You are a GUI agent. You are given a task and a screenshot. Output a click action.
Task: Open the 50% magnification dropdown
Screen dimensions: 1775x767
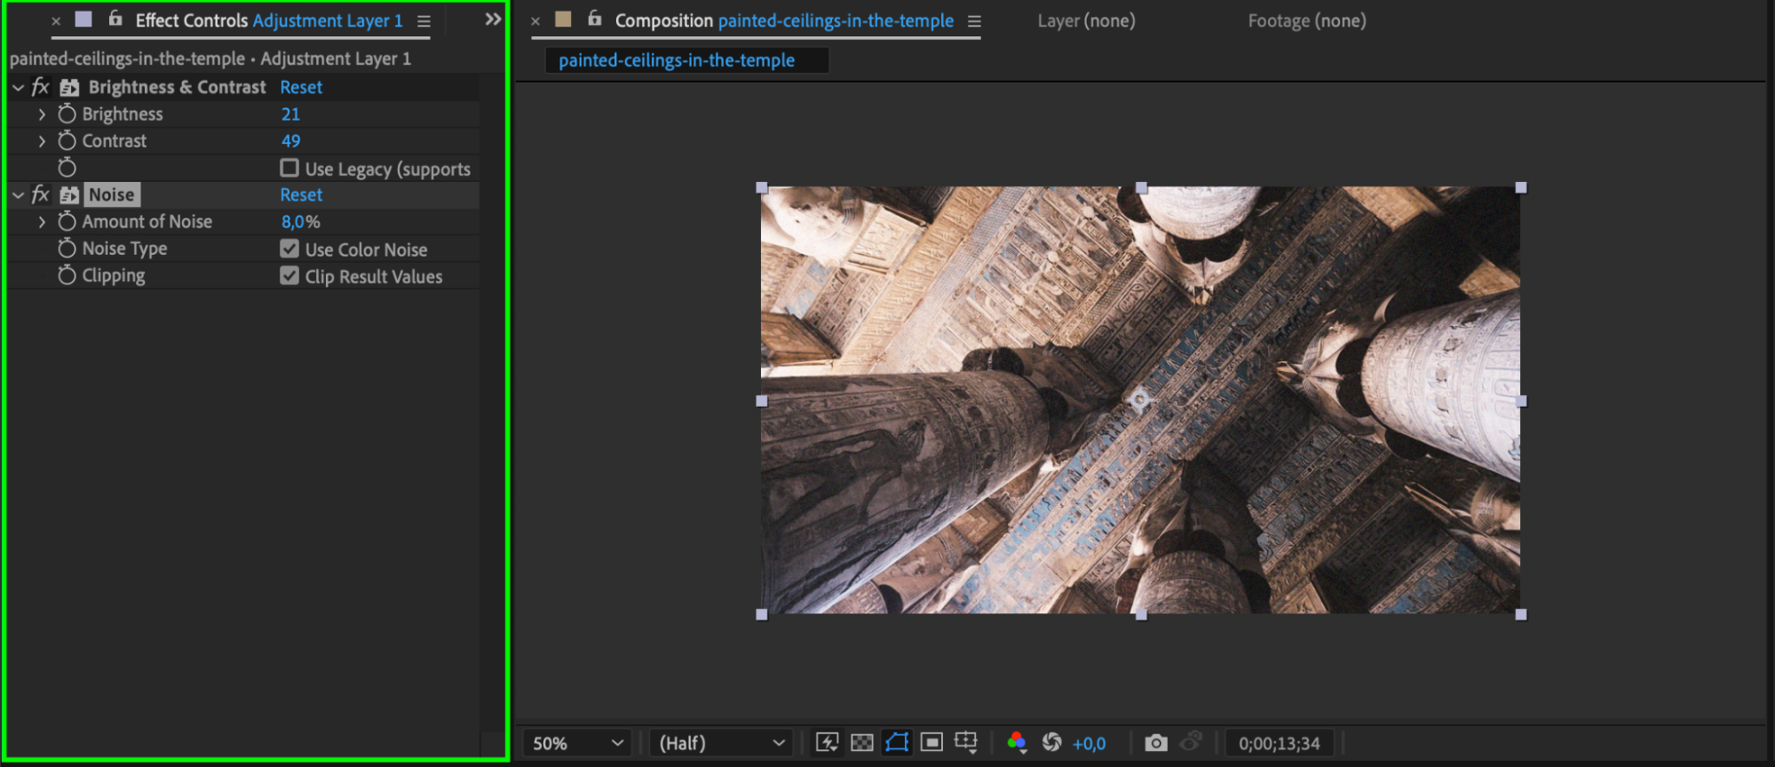pyautogui.click(x=577, y=743)
